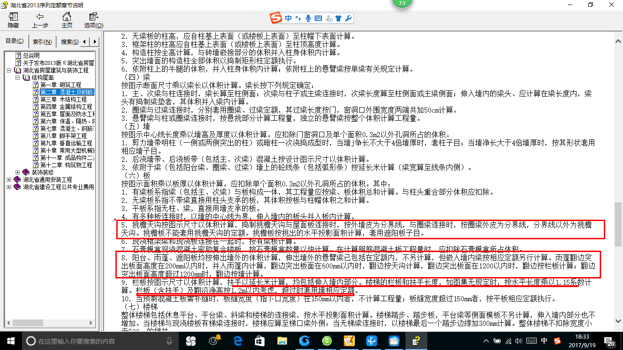Go back with the 上一步 button
Screen dimensions: 623x350
coord(40,21)
